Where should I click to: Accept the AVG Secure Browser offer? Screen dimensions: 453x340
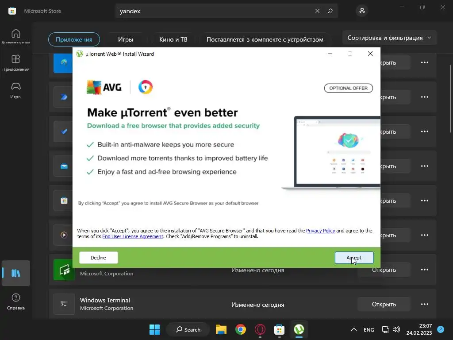pos(354,258)
